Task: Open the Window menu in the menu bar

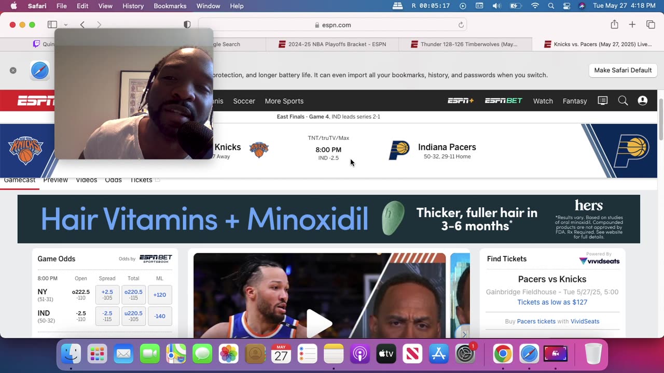Action: click(208, 6)
